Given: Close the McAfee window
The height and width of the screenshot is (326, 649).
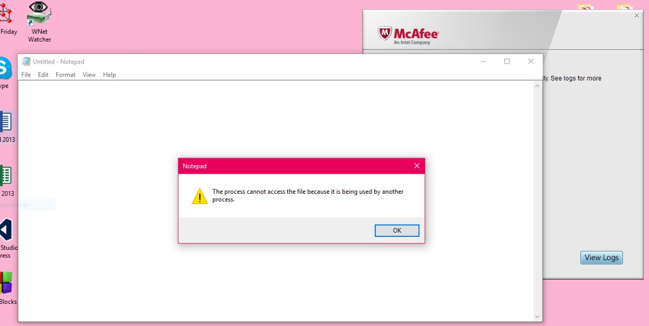Looking at the screenshot, I should tap(637, 15).
